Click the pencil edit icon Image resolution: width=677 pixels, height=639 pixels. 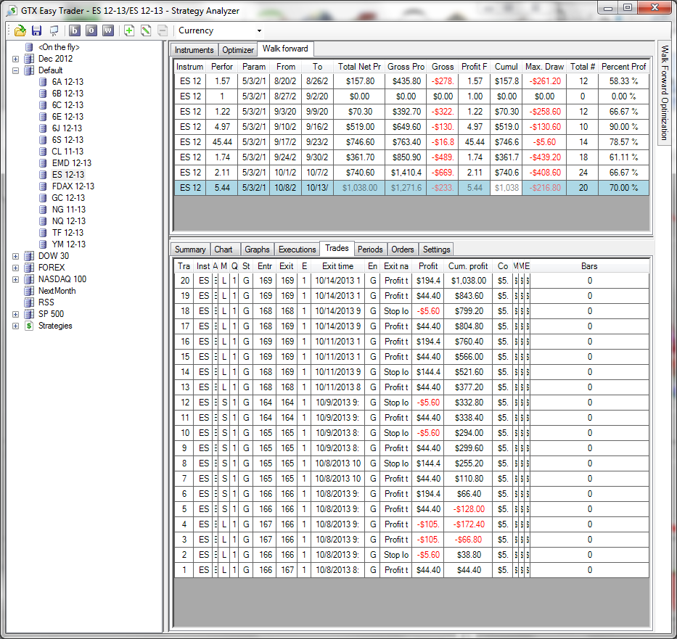pyautogui.click(x=146, y=30)
